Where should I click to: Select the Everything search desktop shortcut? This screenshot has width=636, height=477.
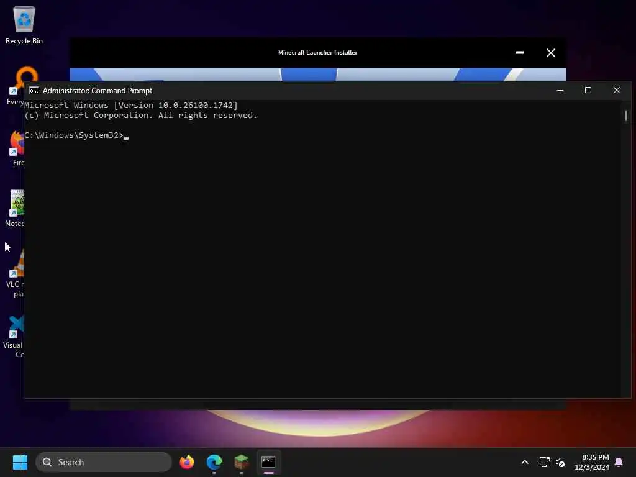pos(16,86)
